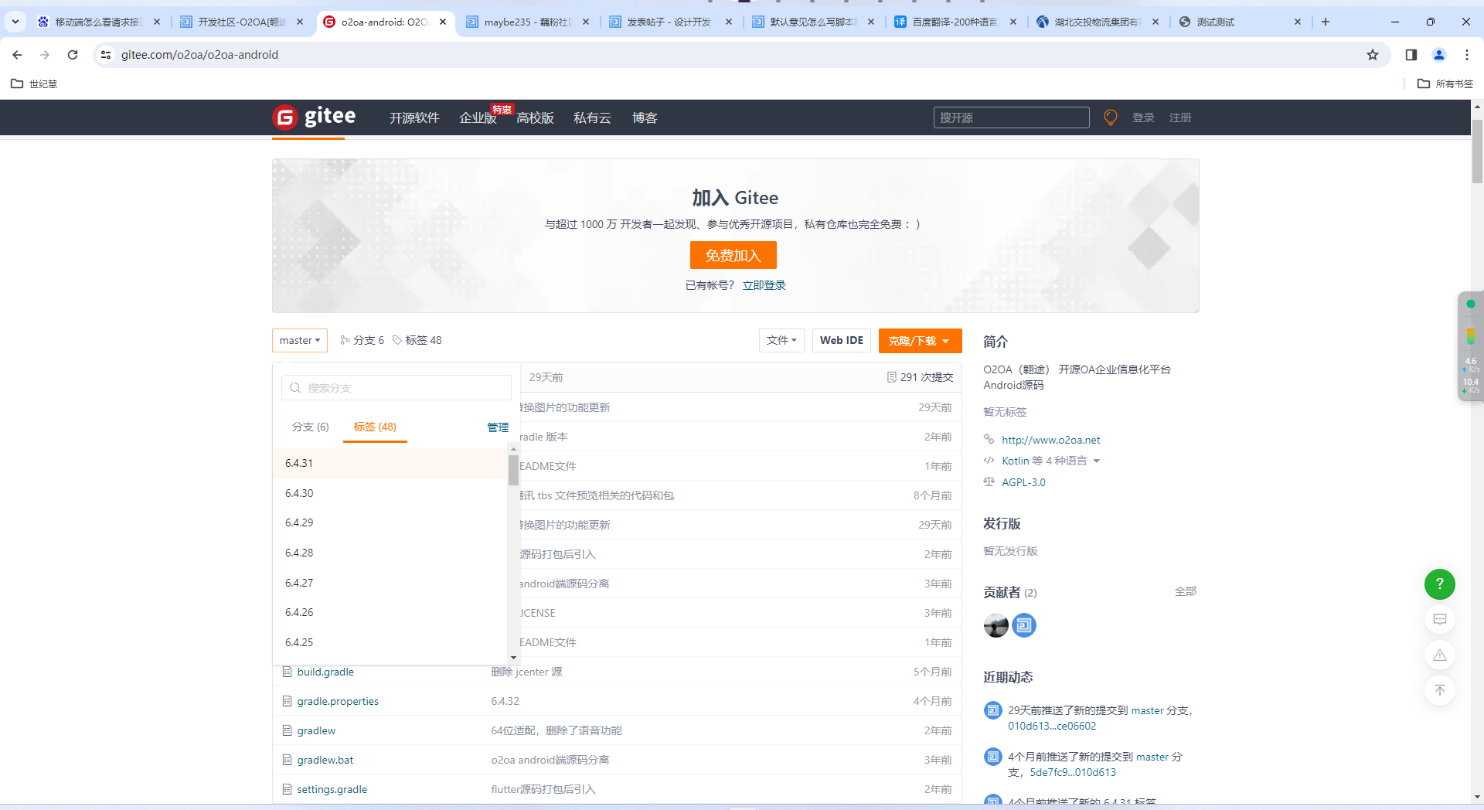Open the 所有书签 bookmarks folder
This screenshot has width=1484, height=810.
[1445, 83]
